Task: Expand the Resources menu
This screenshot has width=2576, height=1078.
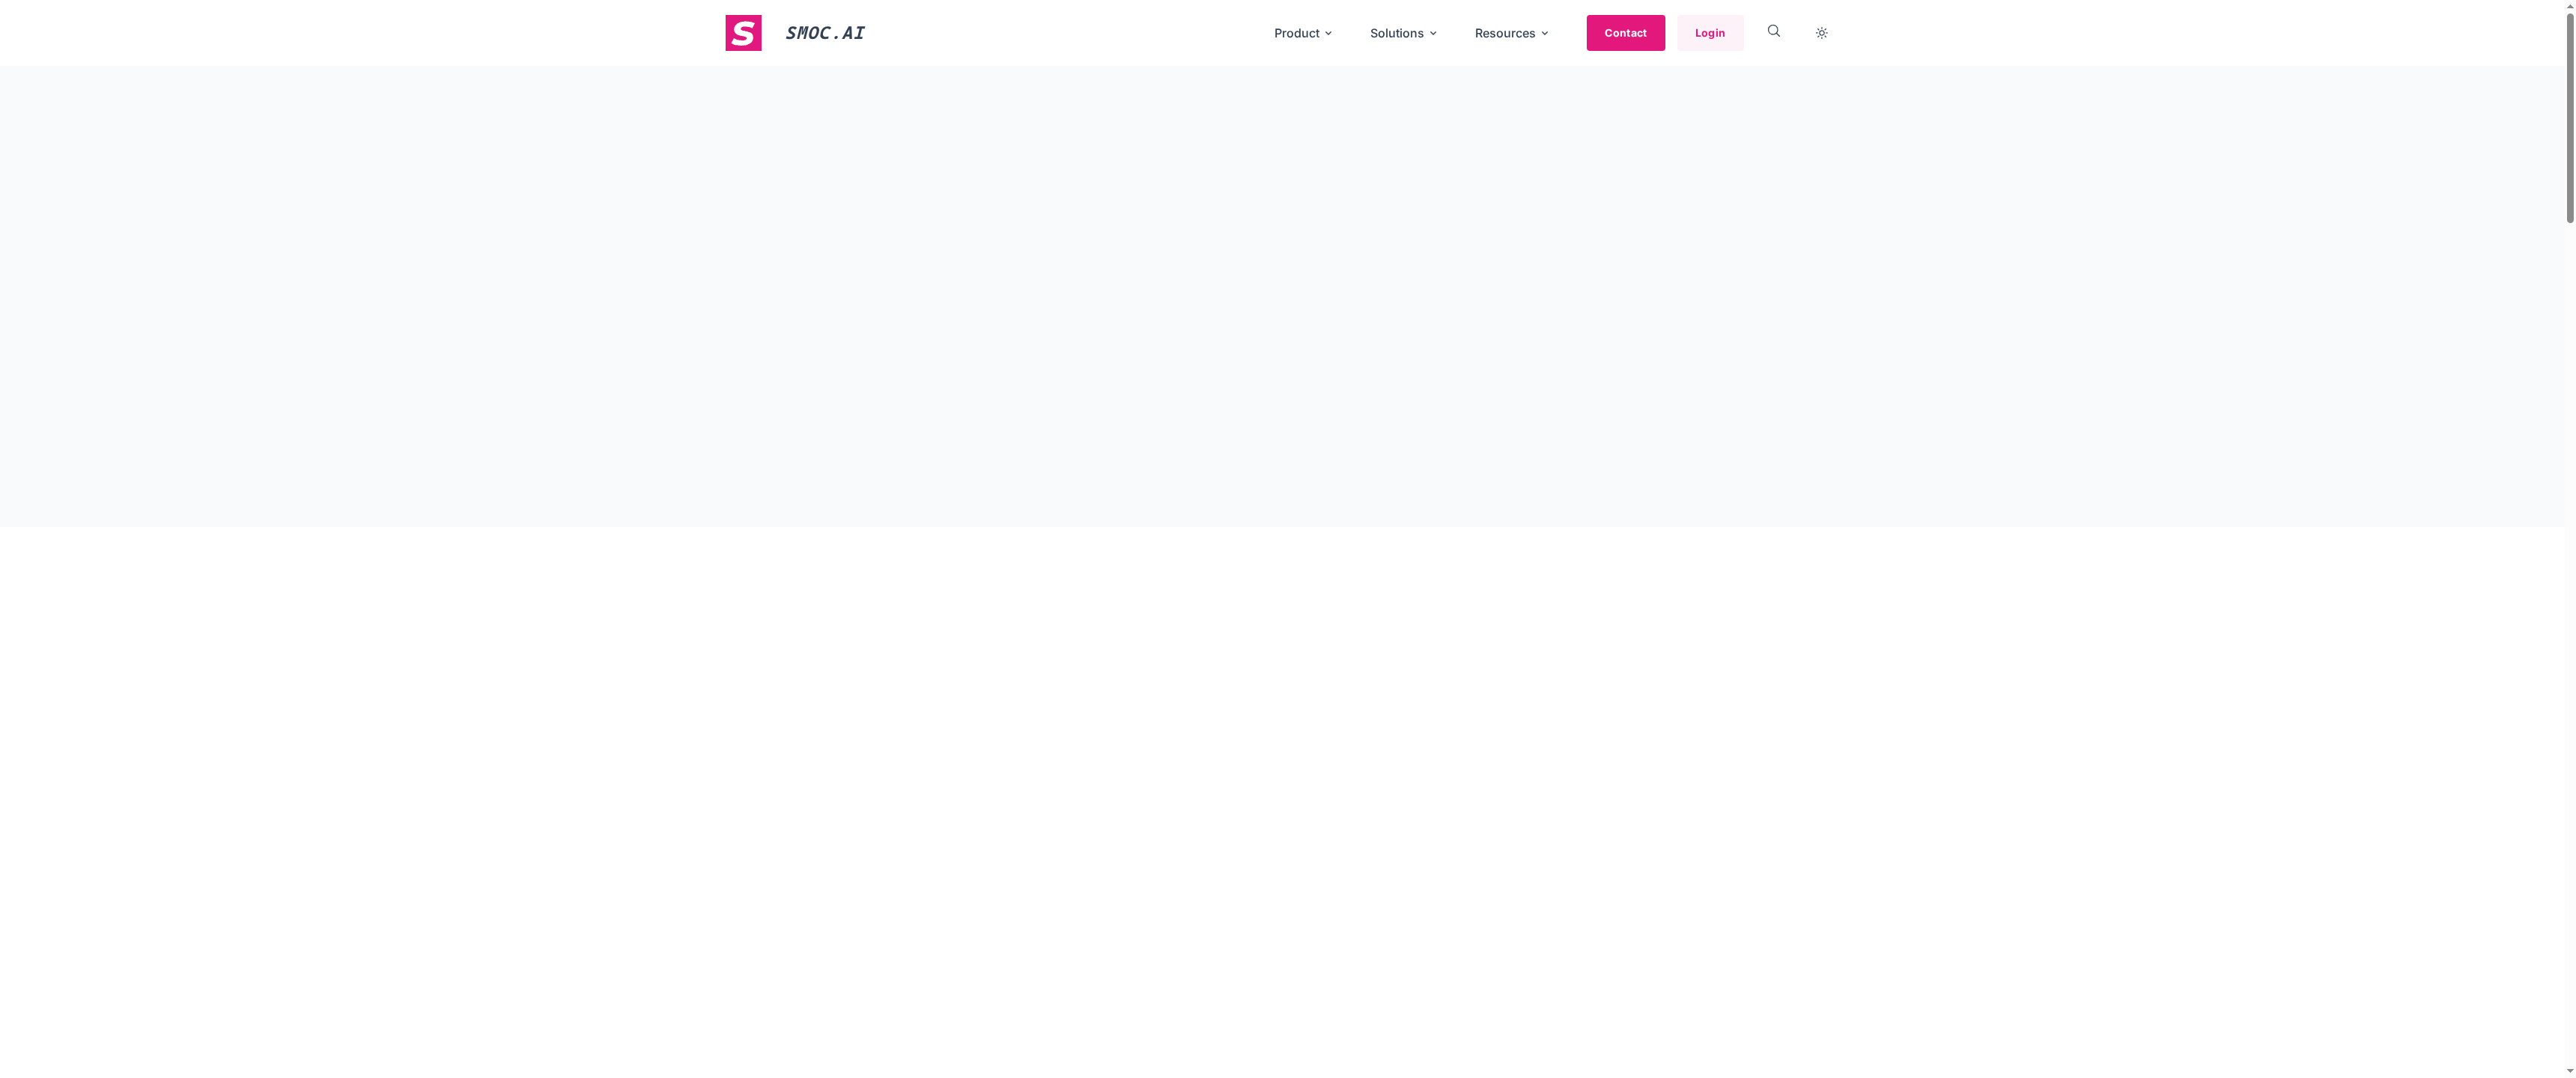Action: coord(1511,33)
